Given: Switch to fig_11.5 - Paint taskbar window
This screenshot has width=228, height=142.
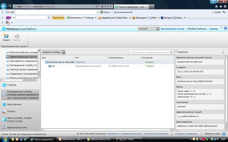Looking at the screenshot, I should tap(128, 140).
